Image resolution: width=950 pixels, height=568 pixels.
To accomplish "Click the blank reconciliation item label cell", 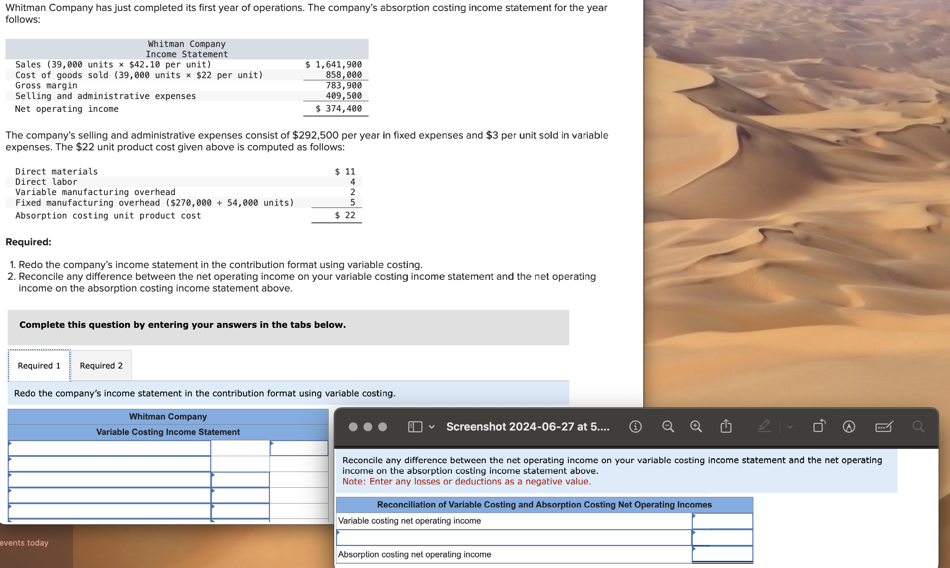I will 514,538.
